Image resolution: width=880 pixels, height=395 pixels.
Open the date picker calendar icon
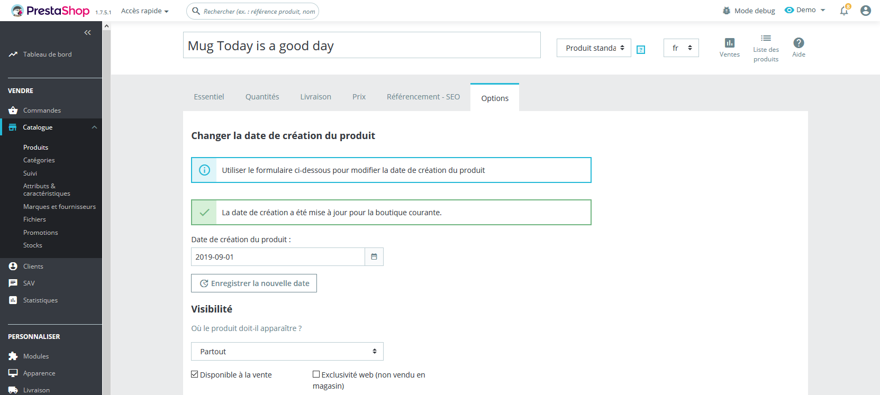374,257
